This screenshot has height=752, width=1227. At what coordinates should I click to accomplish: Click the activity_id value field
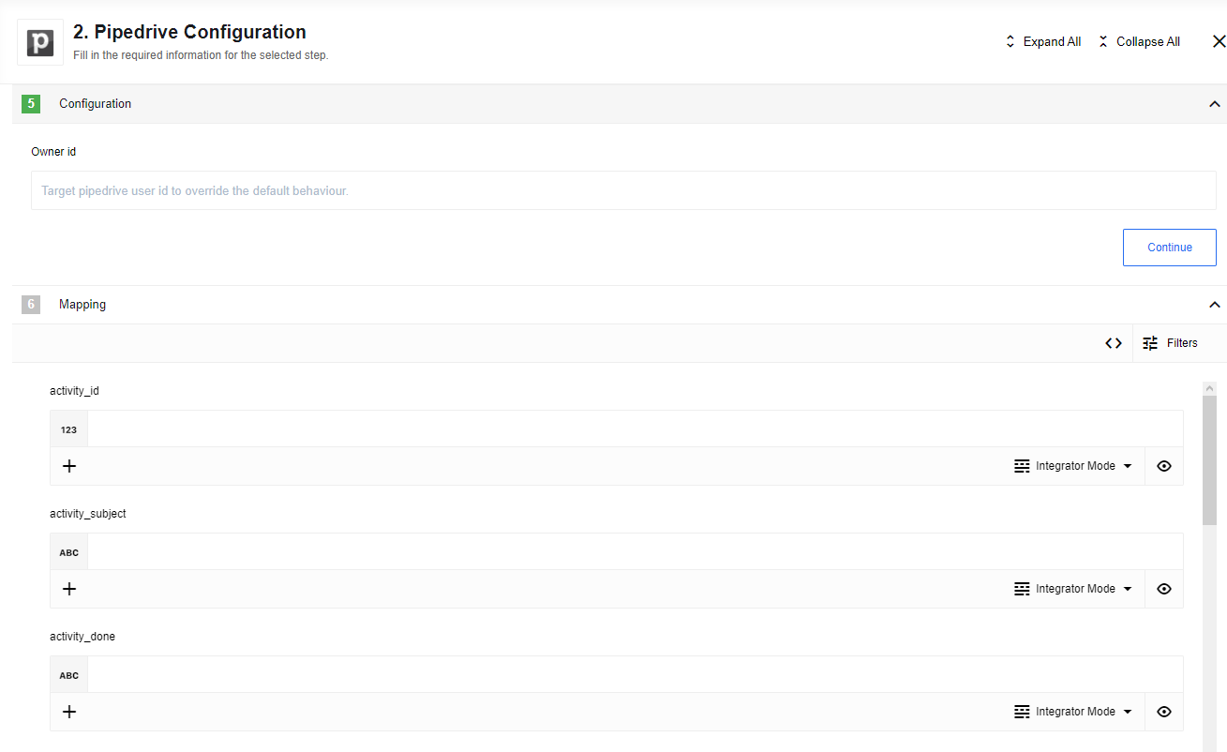tap(635, 429)
